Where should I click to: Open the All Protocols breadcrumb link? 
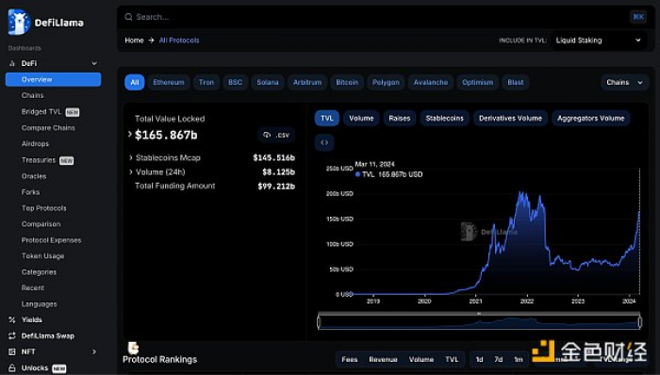click(179, 41)
